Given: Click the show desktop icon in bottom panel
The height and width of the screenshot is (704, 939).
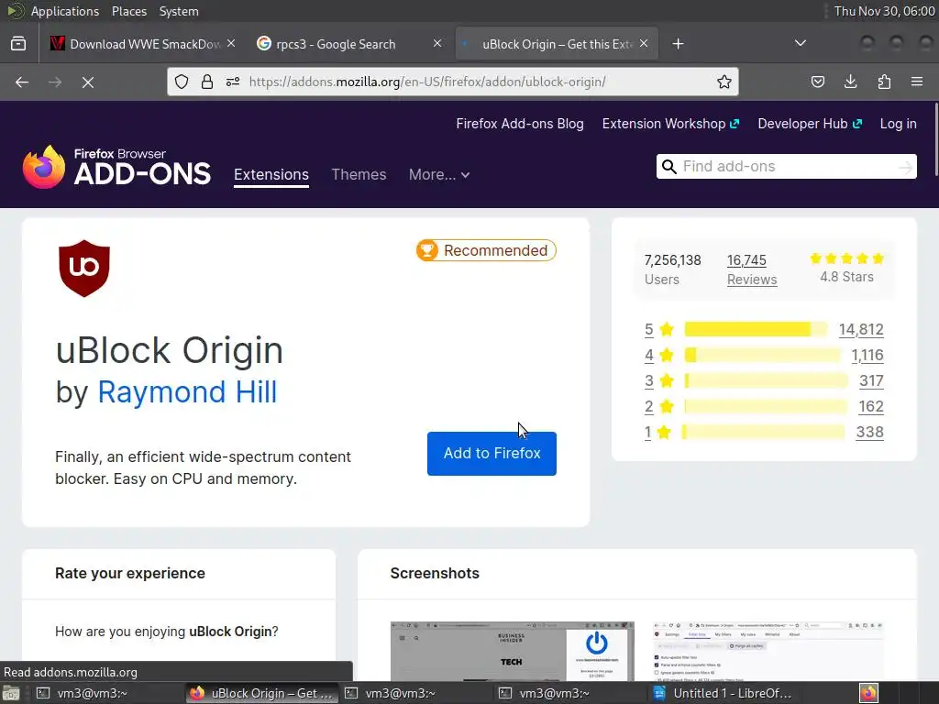Looking at the screenshot, I should (x=11, y=693).
